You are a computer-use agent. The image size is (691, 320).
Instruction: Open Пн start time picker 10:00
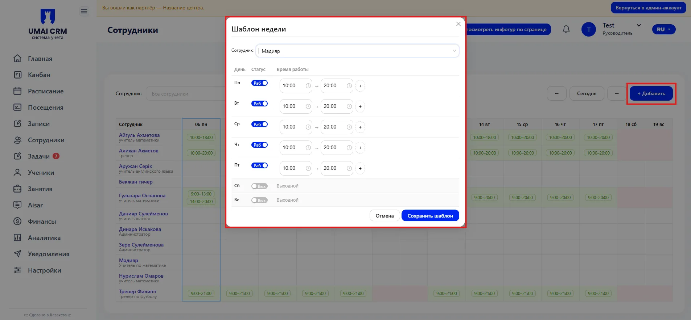[296, 86]
